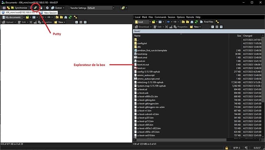Click remote panel Unselect Files icon
Viewport: 265px width, 150px height.
pos(217,27)
